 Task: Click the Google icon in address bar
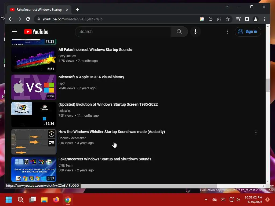pos(202,19)
